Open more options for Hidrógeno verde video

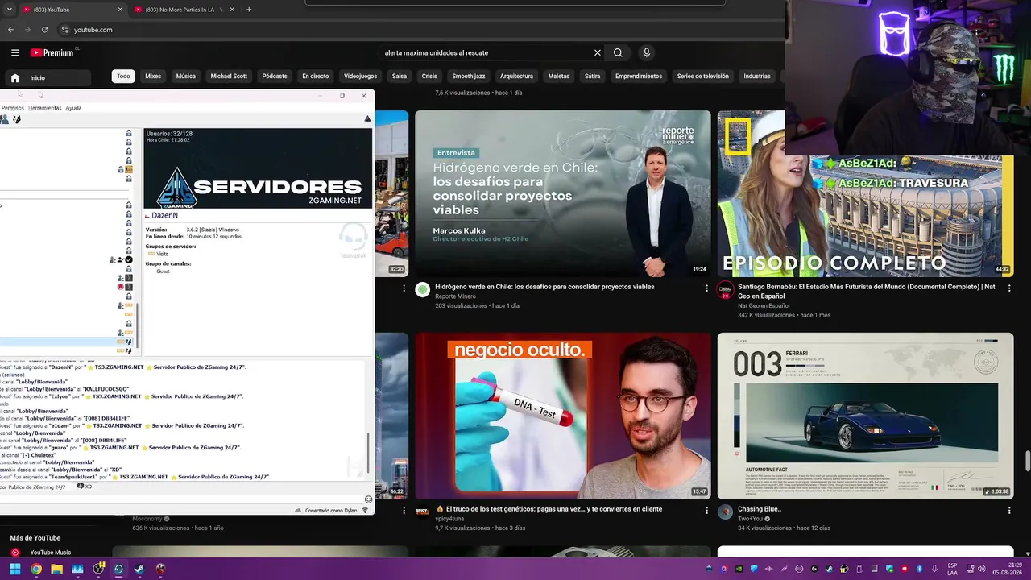[x=706, y=288]
